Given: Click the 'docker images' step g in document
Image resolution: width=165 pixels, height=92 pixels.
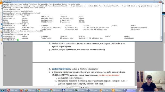Looking at the screenshot, I should tap(59, 50).
